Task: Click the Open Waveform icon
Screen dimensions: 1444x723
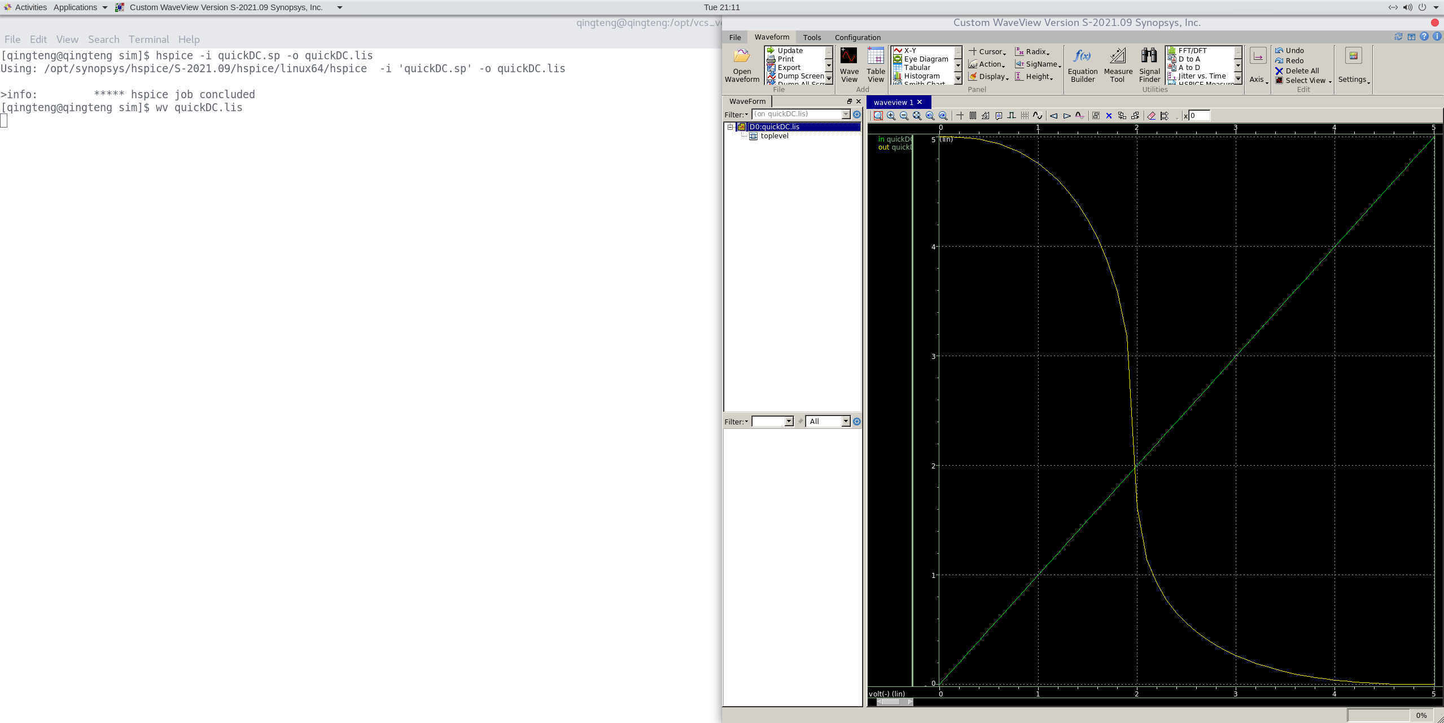Action: 741,56
